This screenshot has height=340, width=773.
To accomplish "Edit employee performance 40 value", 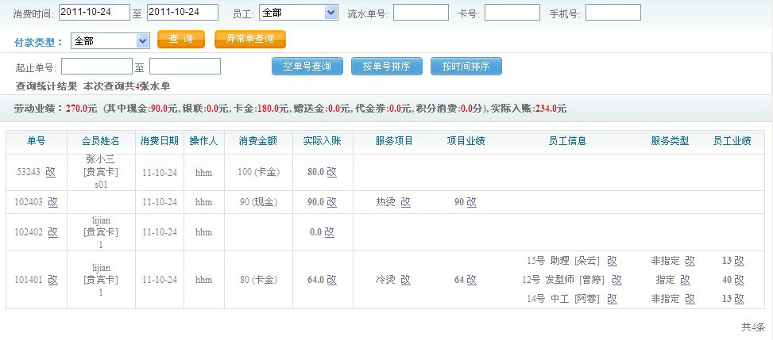I will click(x=739, y=280).
